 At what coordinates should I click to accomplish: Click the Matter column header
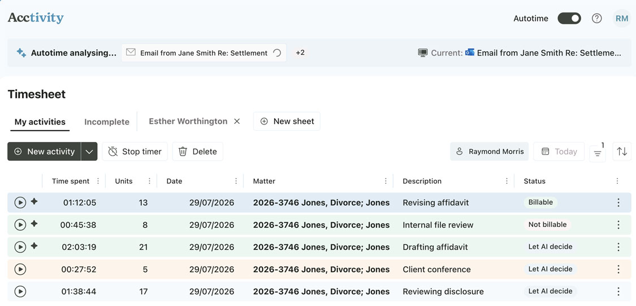click(264, 181)
